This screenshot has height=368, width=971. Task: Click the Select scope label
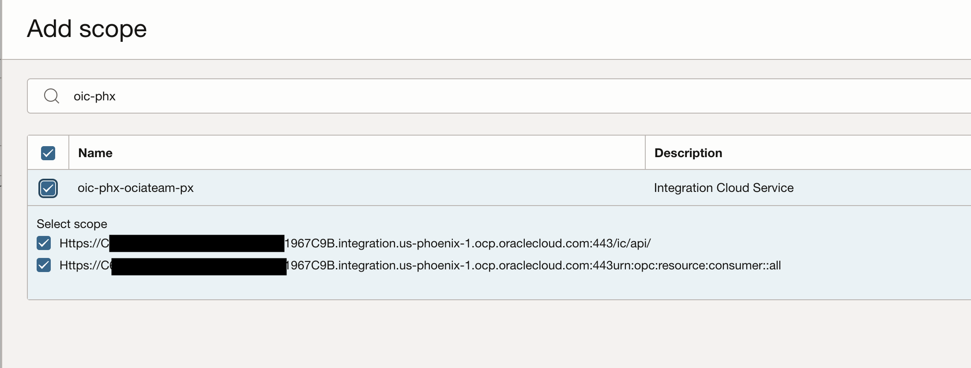(x=72, y=224)
